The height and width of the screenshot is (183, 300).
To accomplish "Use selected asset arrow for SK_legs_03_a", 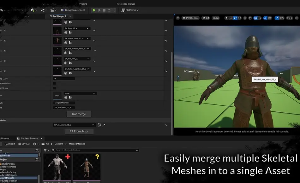I will tap(66, 32).
